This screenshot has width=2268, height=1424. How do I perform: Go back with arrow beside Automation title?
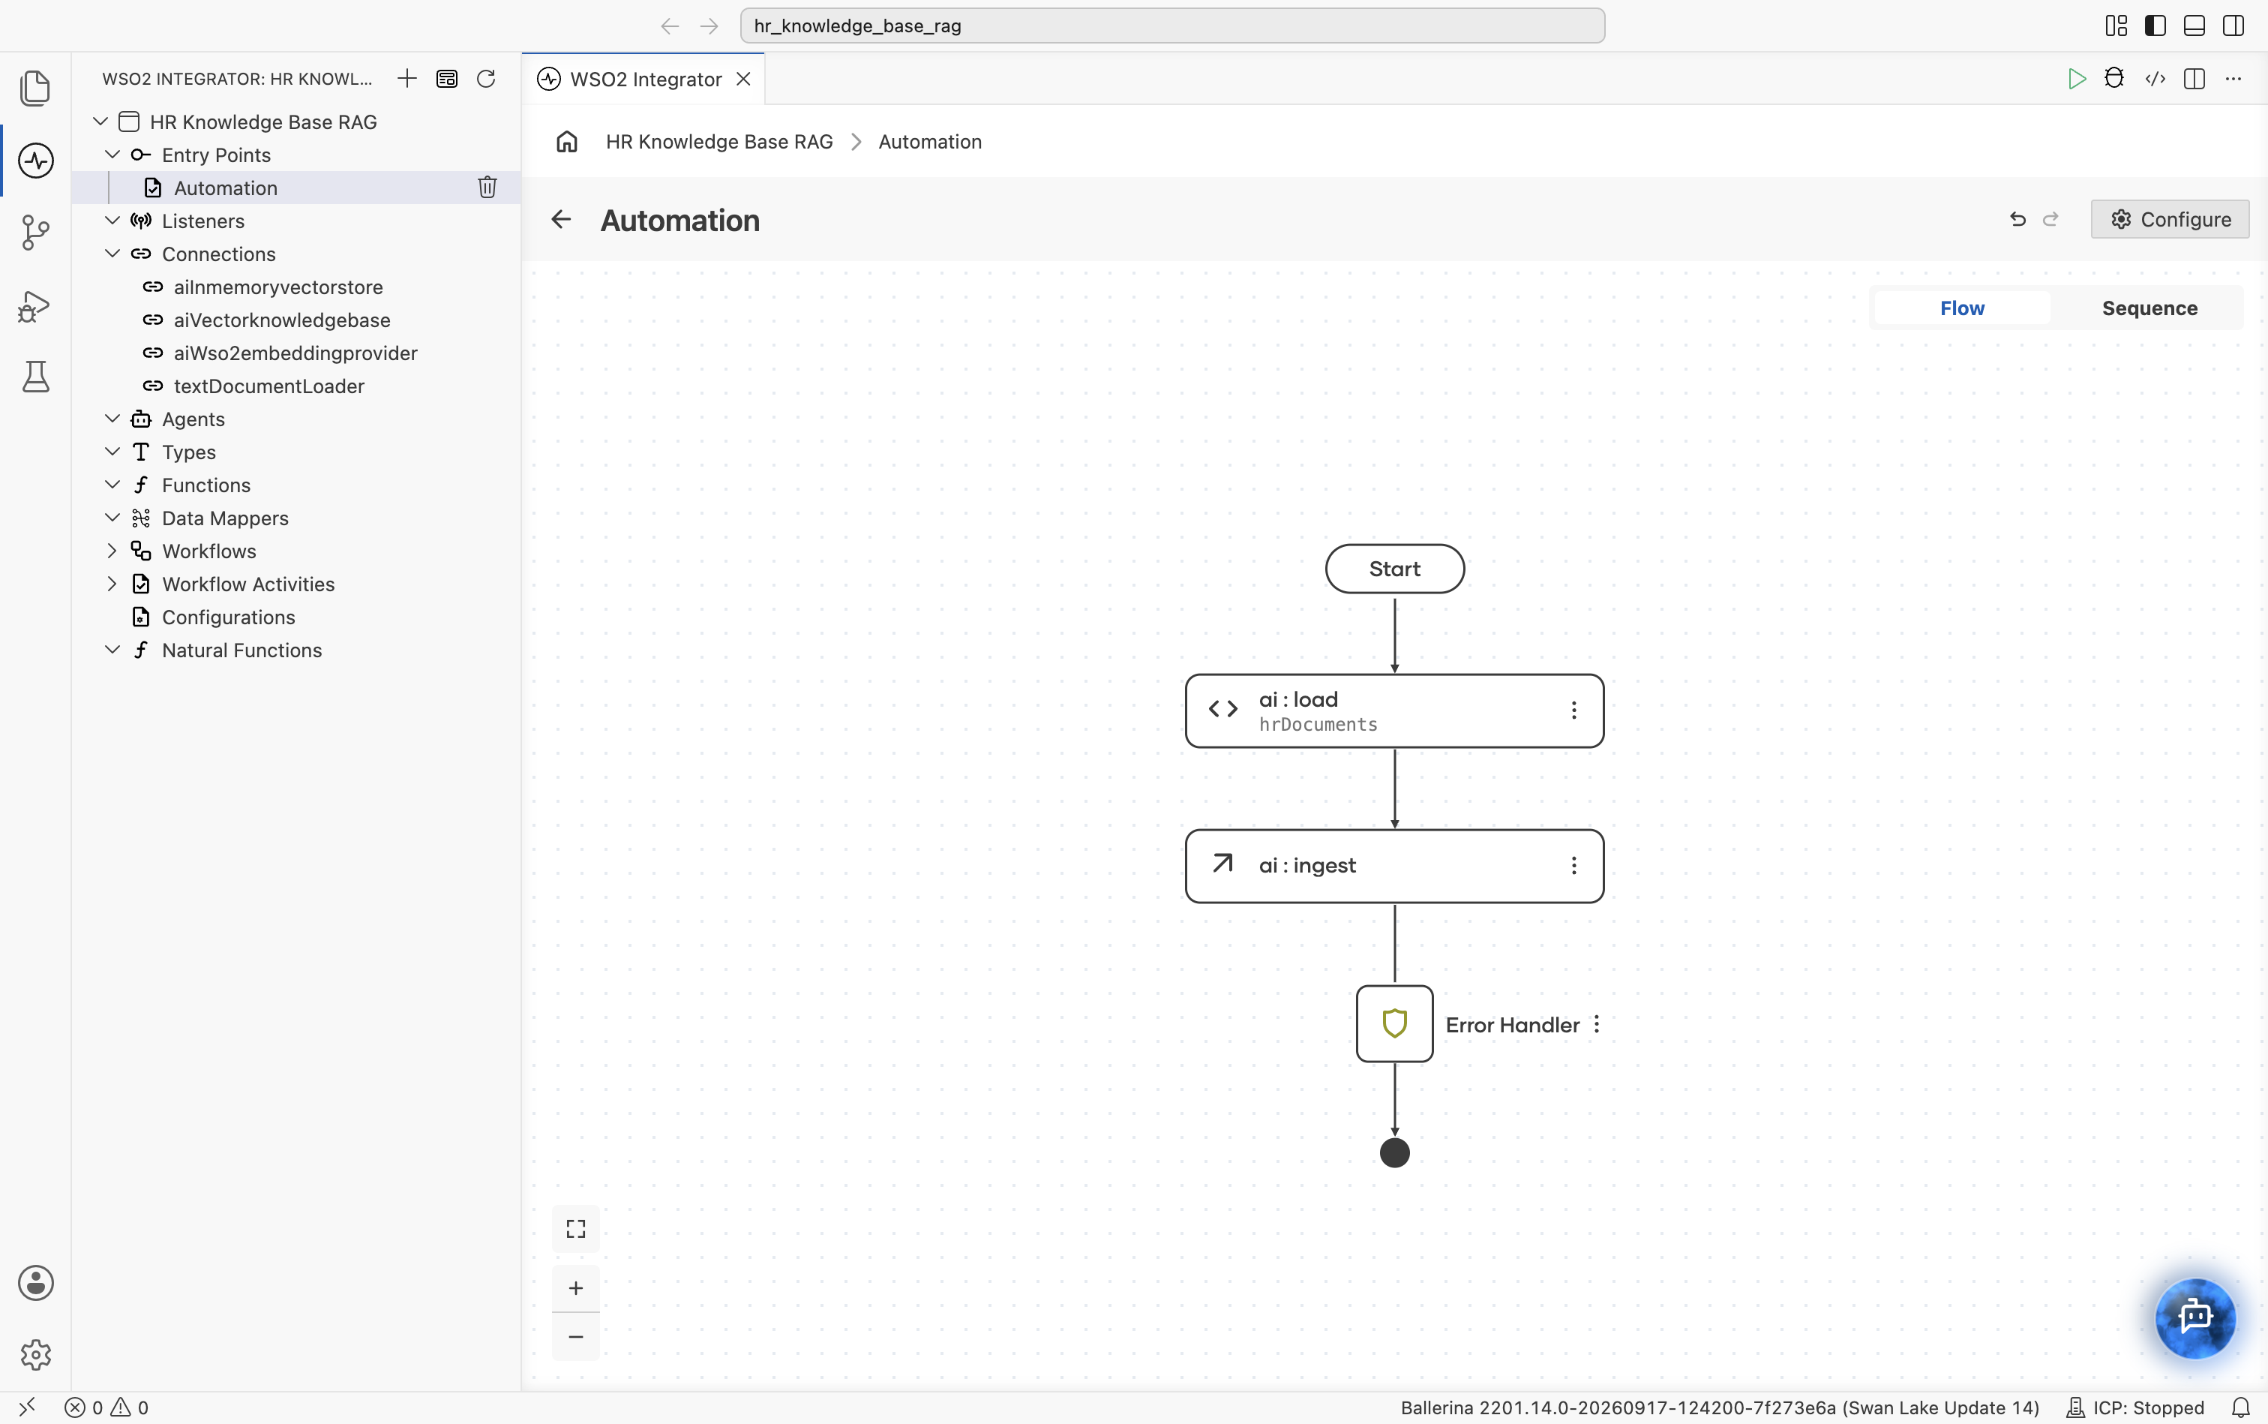[561, 219]
